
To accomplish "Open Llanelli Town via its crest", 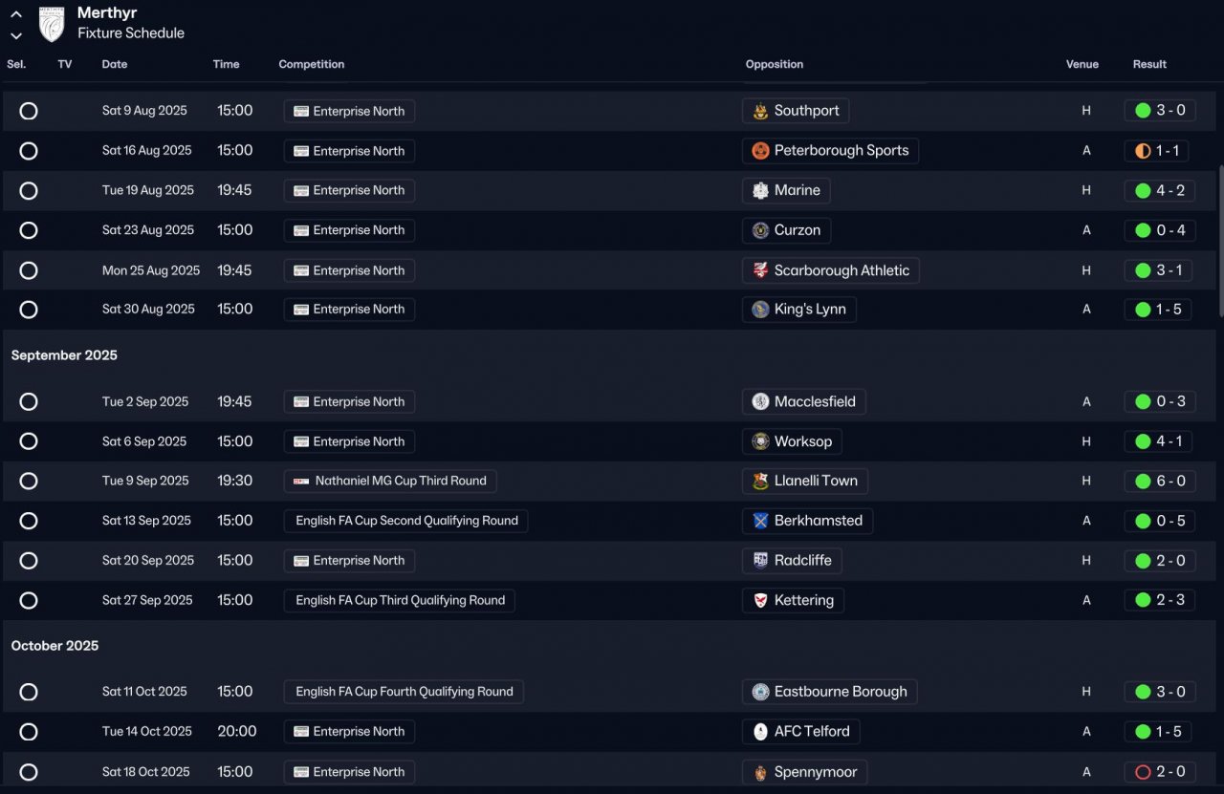I will [x=760, y=481].
